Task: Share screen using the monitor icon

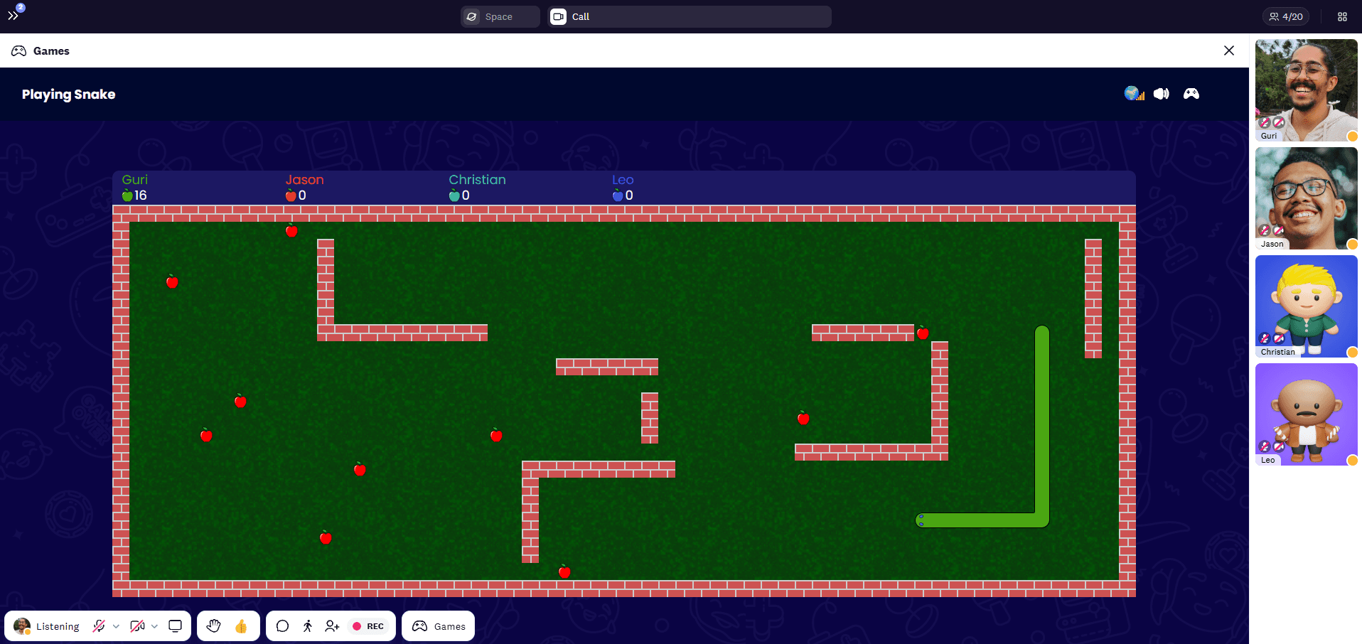Action: [175, 626]
